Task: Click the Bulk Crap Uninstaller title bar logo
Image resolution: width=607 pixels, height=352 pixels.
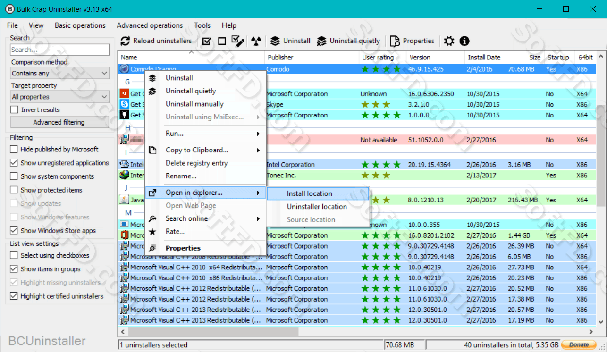Action: point(10,9)
